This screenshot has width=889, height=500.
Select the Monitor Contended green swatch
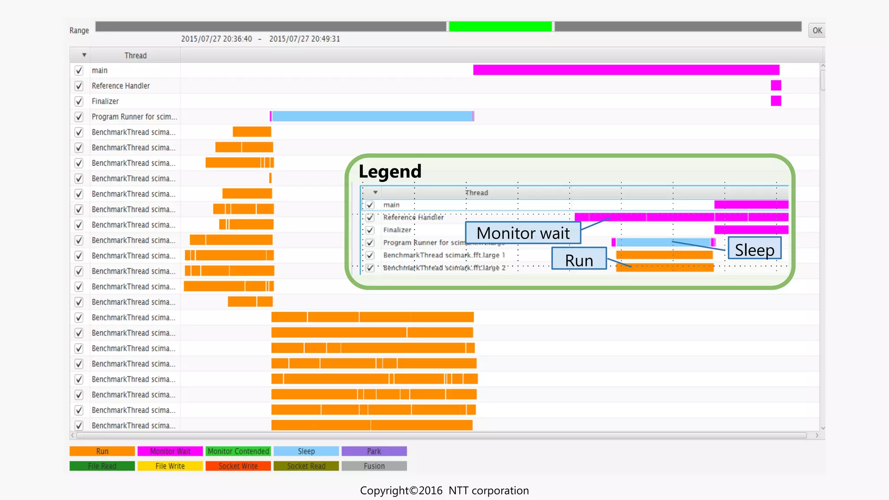click(x=238, y=451)
